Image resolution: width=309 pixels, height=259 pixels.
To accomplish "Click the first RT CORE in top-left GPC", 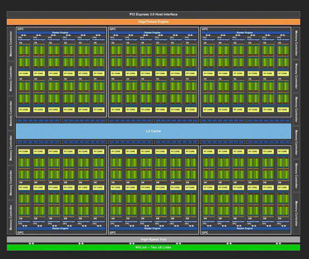I will click(24, 73).
